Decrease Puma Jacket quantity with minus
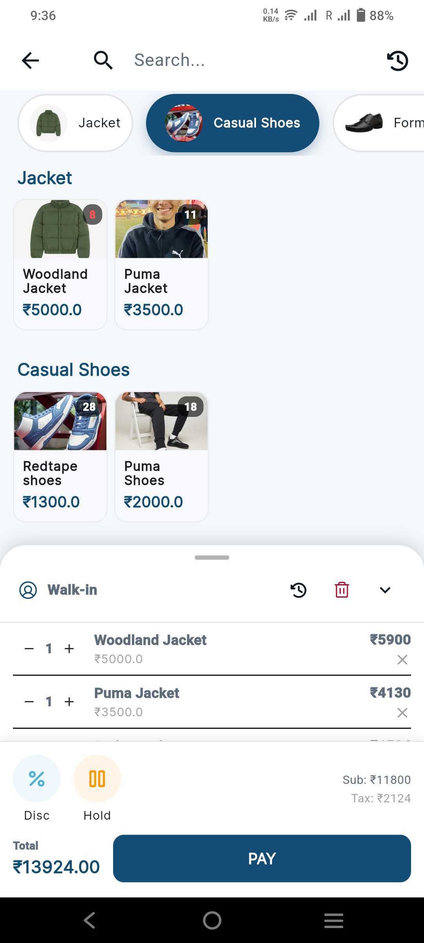This screenshot has width=424, height=943. [29, 702]
